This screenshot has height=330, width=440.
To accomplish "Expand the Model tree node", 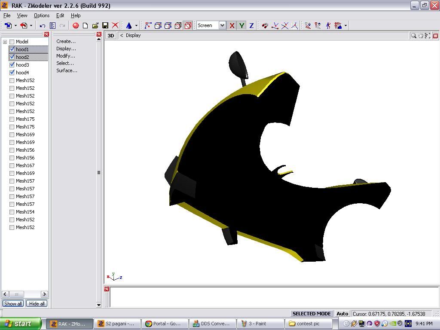I will click(x=5, y=42).
